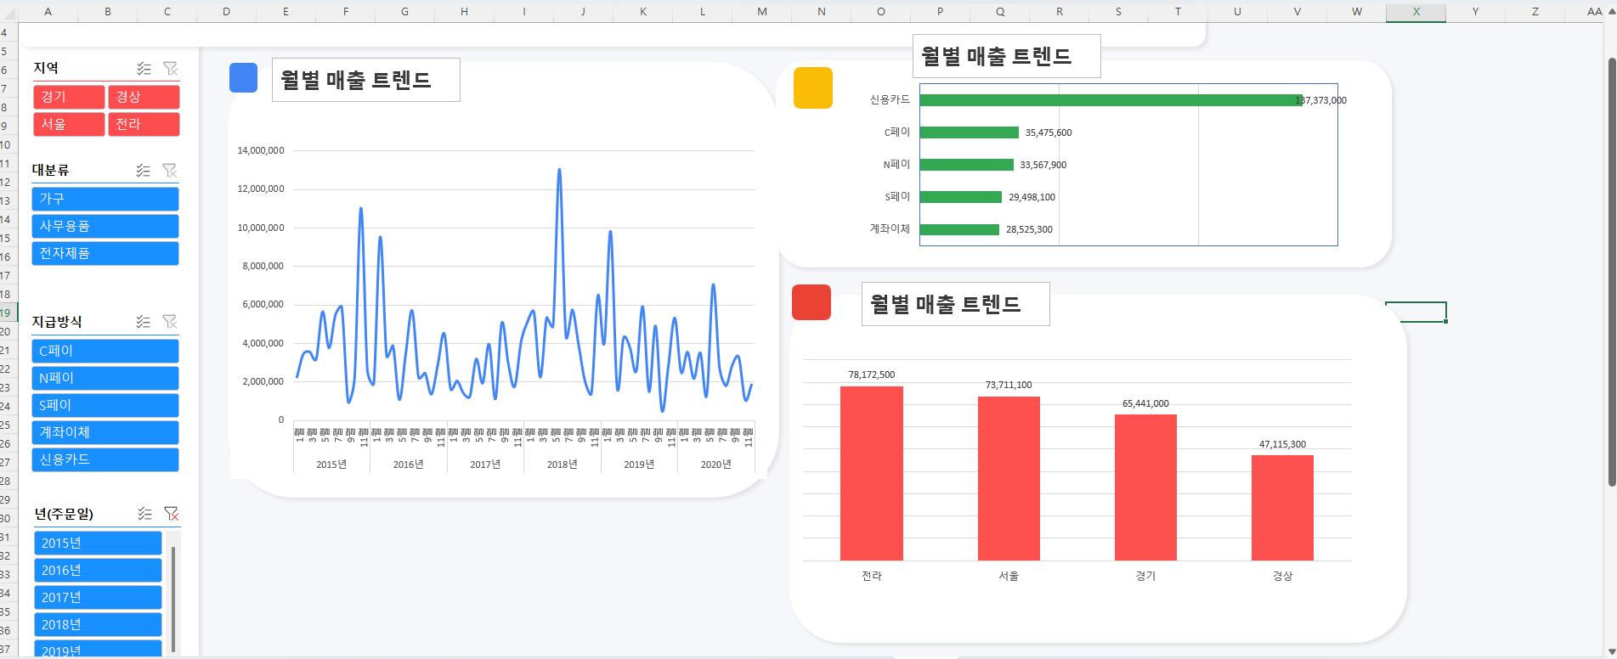Toggle multi-select on 지급방식 slicer
Viewport: 1617px width, 659px height.
pos(144,322)
